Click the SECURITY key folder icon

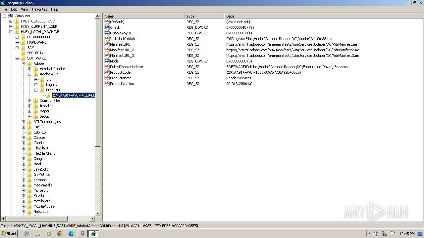point(23,53)
